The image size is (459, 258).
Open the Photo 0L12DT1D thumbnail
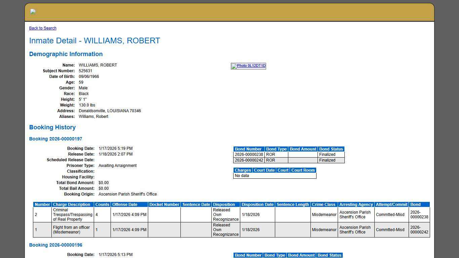point(248,66)
